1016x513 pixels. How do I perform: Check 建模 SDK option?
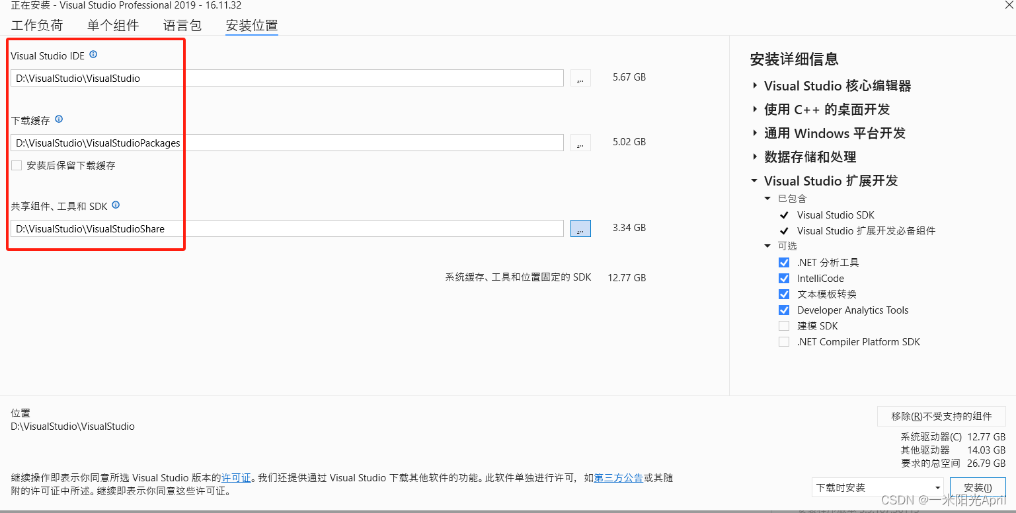784,326
